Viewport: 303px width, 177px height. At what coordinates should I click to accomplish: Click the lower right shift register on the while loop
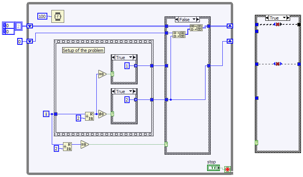pos(230,41)
